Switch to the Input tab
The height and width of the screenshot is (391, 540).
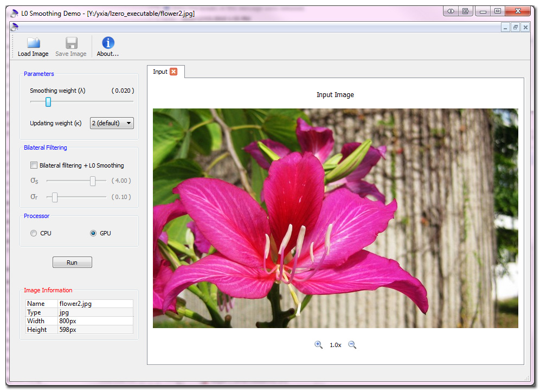coord(160,72)
